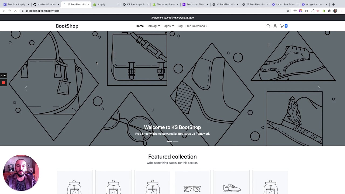Click the Loom 0:45 recording timer
The image size is (345, 194).
(4, 75)
